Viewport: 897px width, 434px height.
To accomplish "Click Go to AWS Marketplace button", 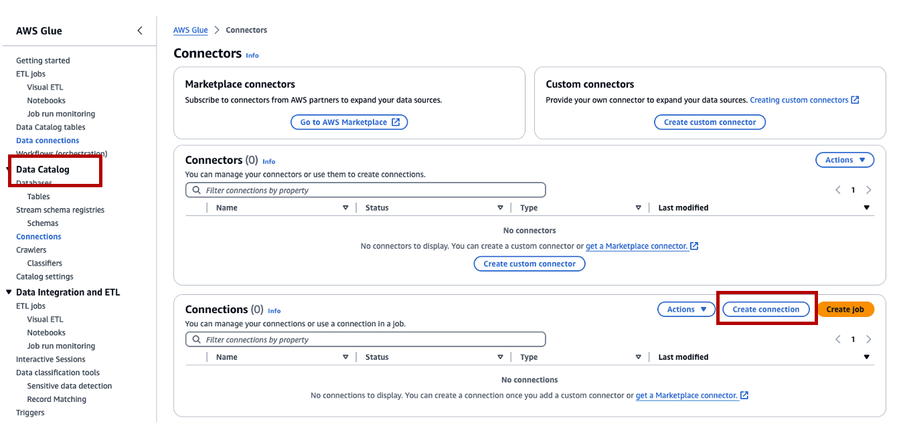I will pyautogui.click(x=349, y=122).
